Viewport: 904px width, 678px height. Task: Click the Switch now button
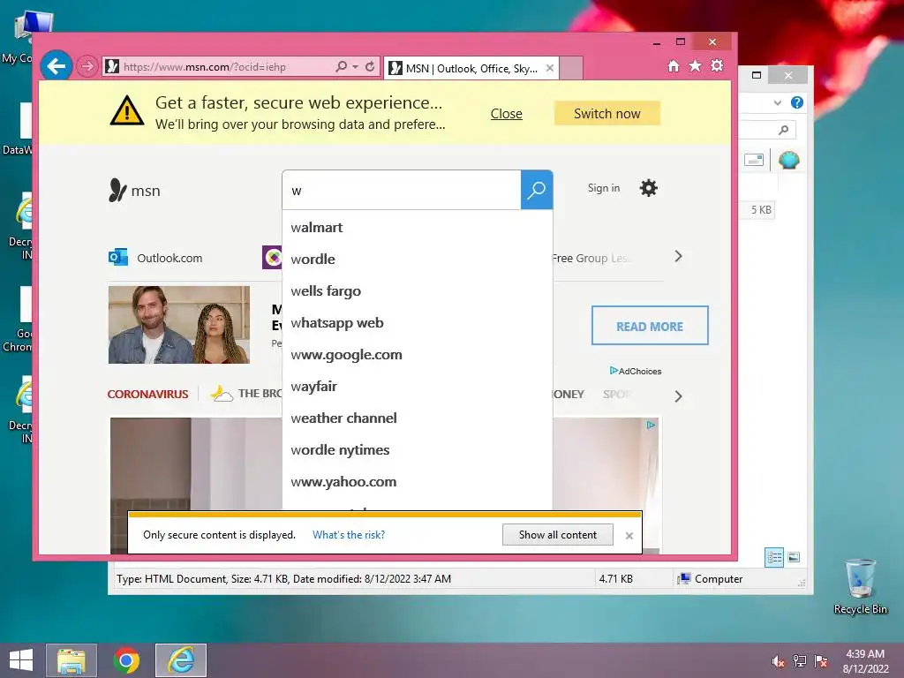[x=607, y=114]
